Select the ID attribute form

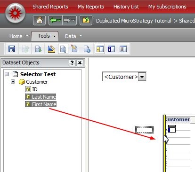35,89
